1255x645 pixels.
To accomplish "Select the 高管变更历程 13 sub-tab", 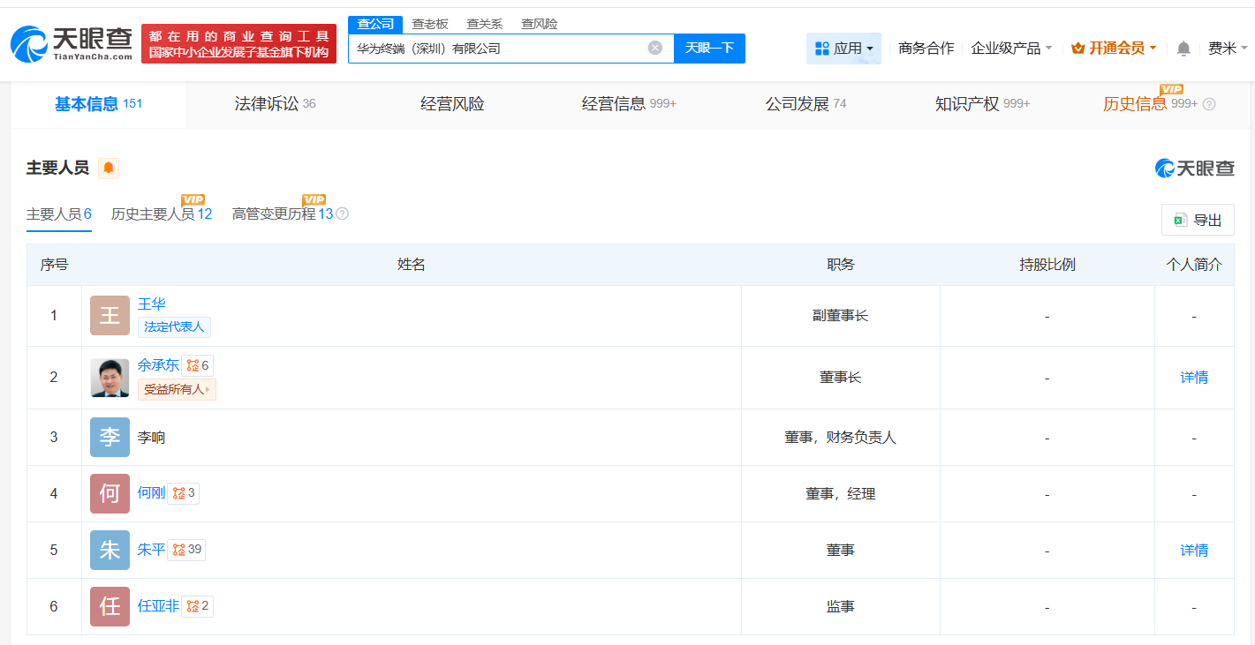I will 283,214.
